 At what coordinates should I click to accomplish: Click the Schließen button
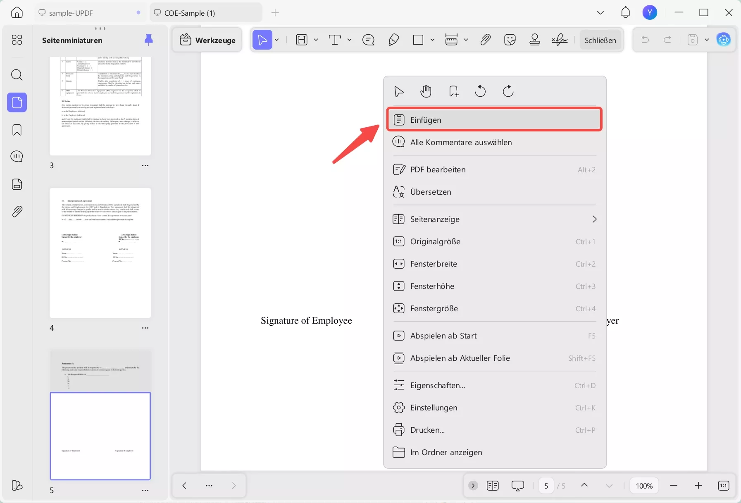(x=600, y=40)
